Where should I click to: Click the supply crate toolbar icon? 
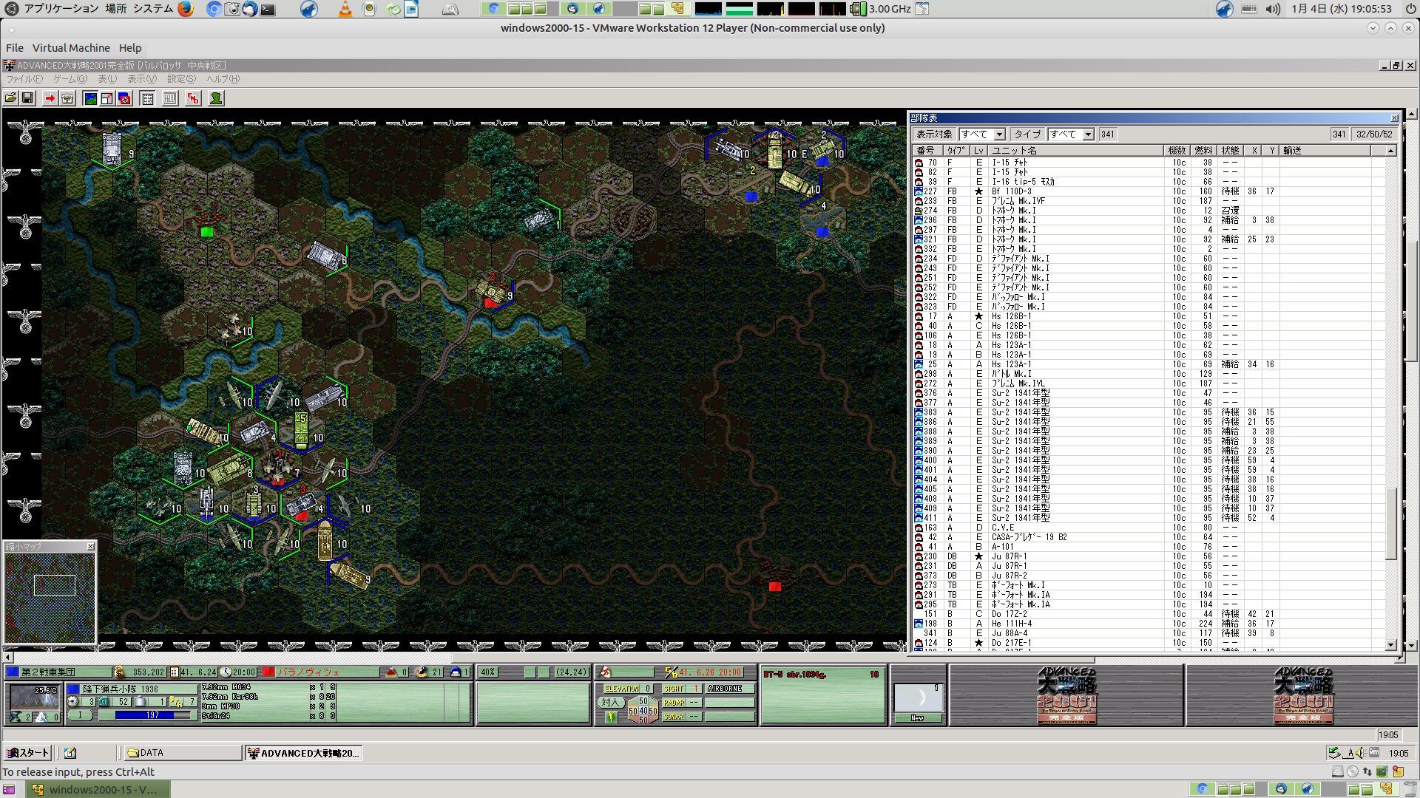pos(67,98)
